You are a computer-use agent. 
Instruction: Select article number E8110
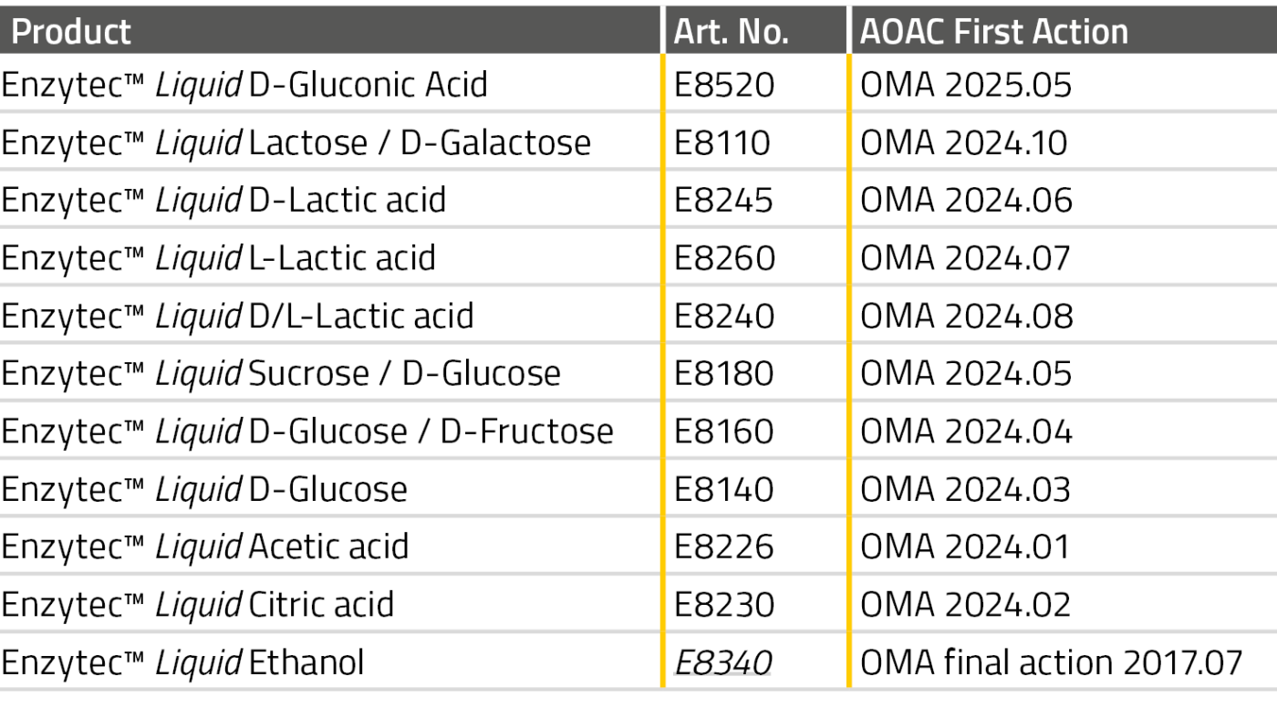722,142
